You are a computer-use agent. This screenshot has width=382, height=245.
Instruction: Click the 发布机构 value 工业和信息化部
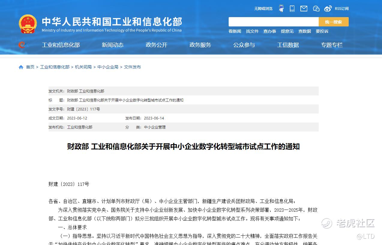80,127
